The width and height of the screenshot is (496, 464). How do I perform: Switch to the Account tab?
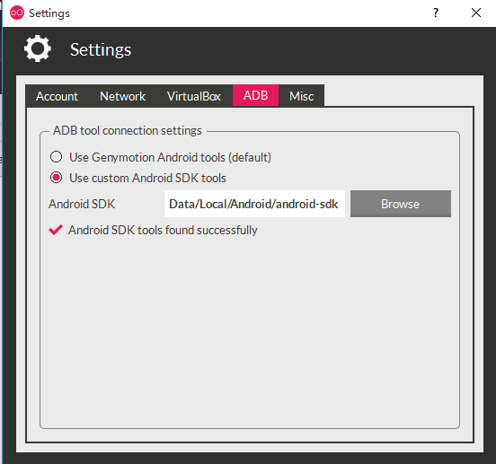pos(57,96)
